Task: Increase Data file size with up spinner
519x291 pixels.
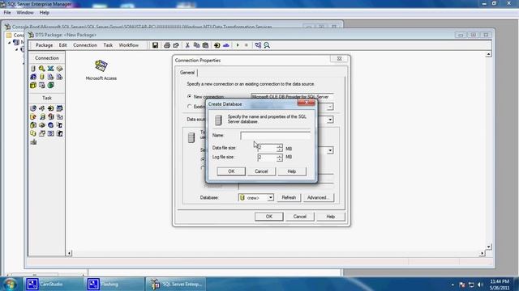Action: (280, 145)
